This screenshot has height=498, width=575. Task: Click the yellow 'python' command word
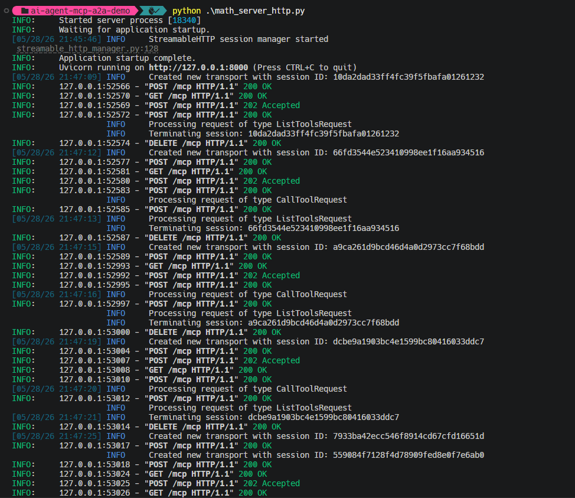point(187,11)
